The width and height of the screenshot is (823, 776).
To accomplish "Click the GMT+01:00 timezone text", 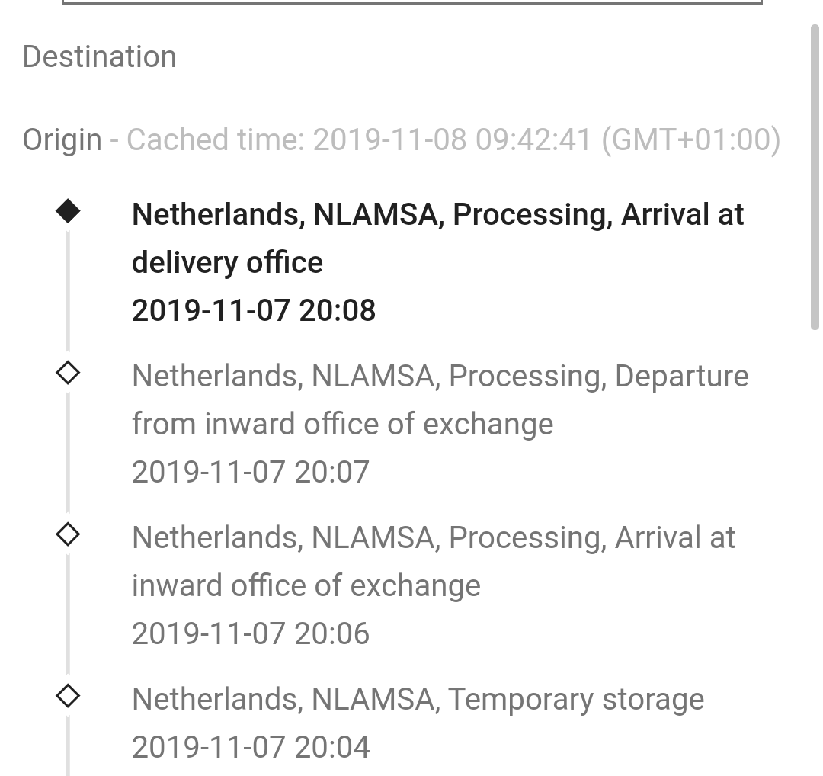I will pyautogui.click(x=691, y=139).
